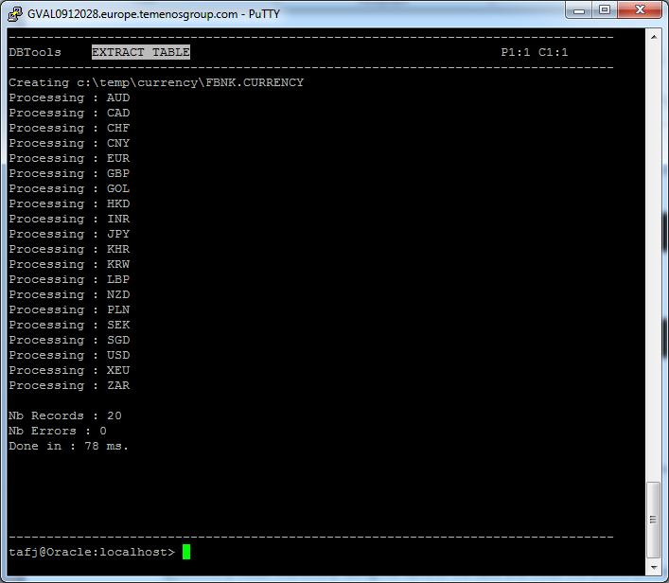Minimize the PuTTY window
This screenshot has height=583, width=669.
click(x=579, y=10)
